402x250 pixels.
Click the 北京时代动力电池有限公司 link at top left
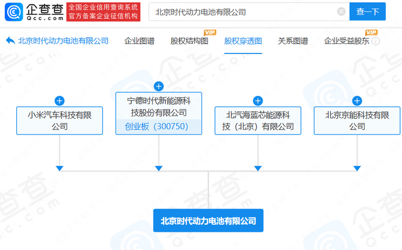(x=63, y=41)
